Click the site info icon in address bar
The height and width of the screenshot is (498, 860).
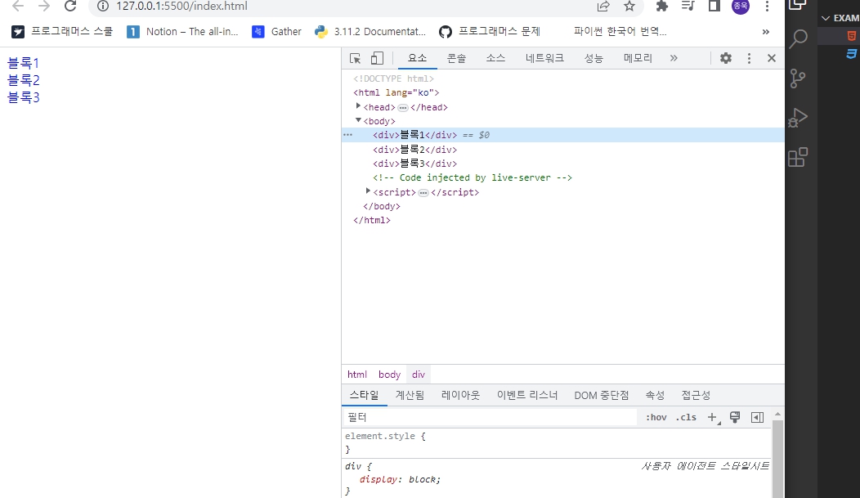pos(102,6)
